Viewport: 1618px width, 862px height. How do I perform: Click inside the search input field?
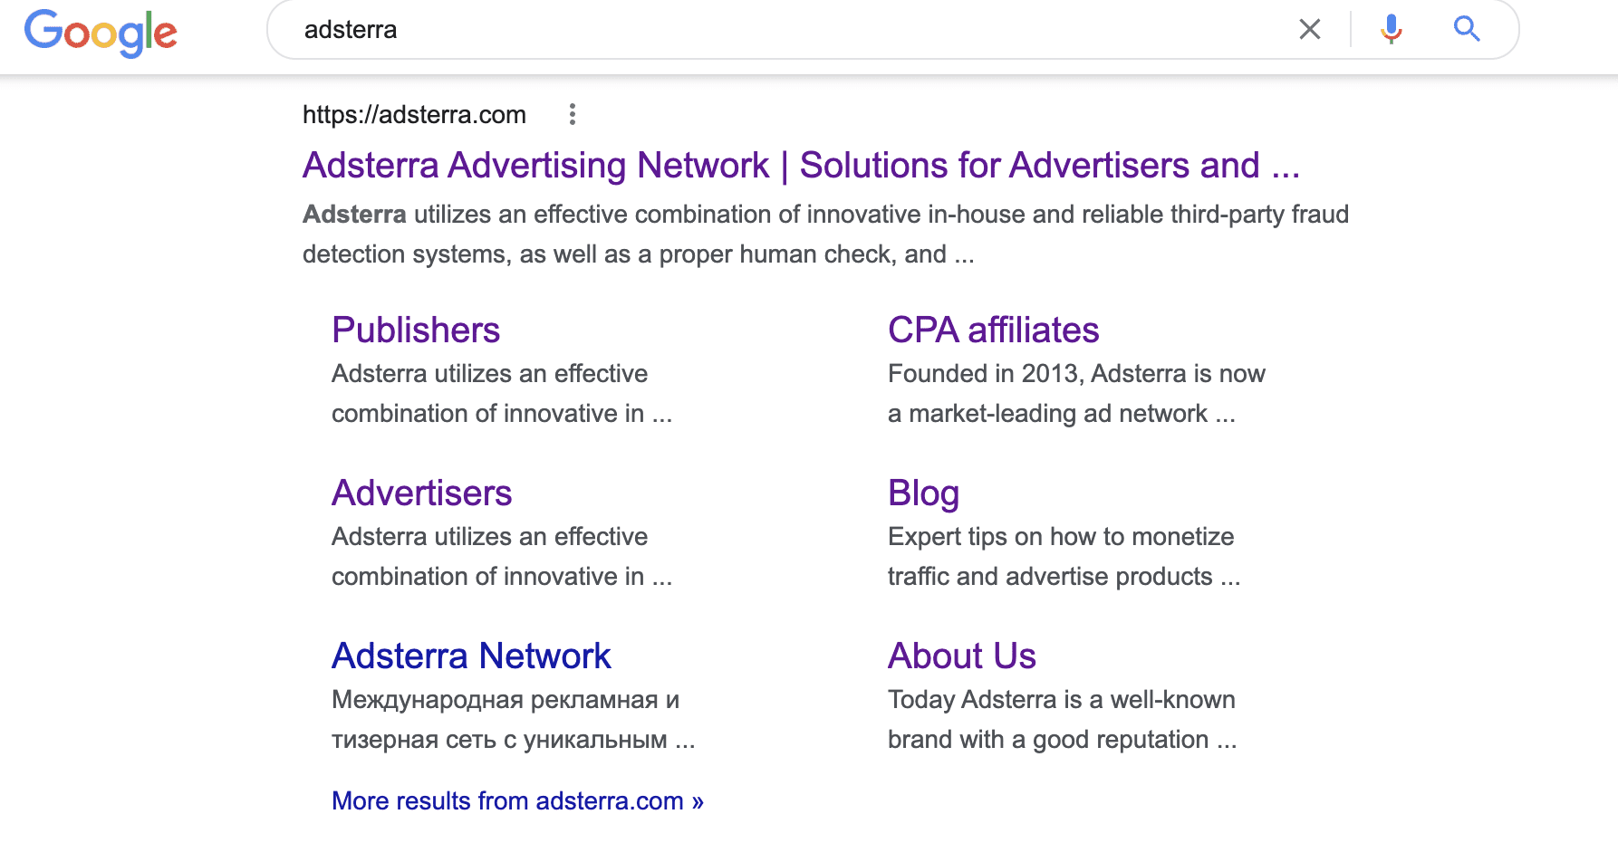[x=725, y=29]
